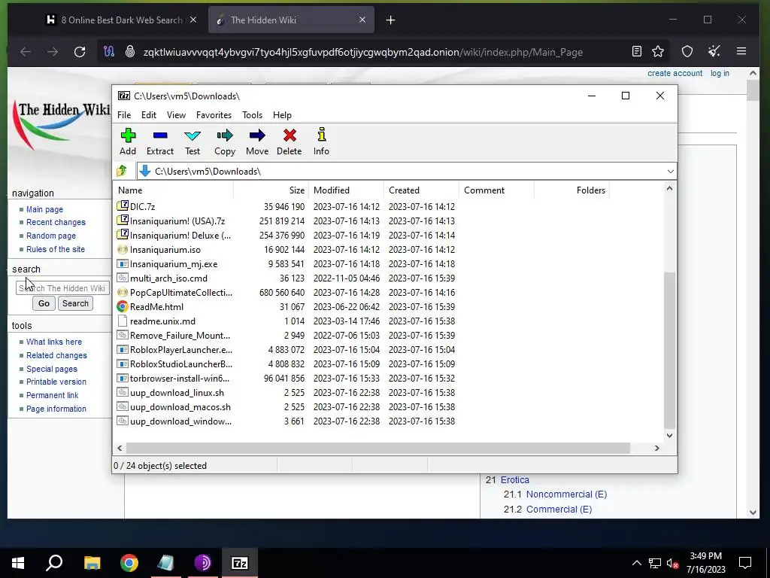Open the notification center icon
This screenshot has height=578, width=770.
click(745, 563)
